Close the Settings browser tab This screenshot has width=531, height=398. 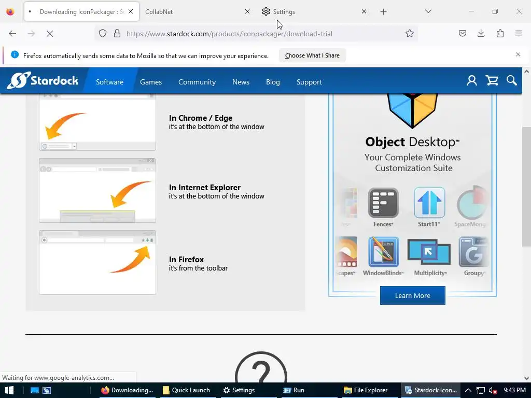(x=364, y=11)
